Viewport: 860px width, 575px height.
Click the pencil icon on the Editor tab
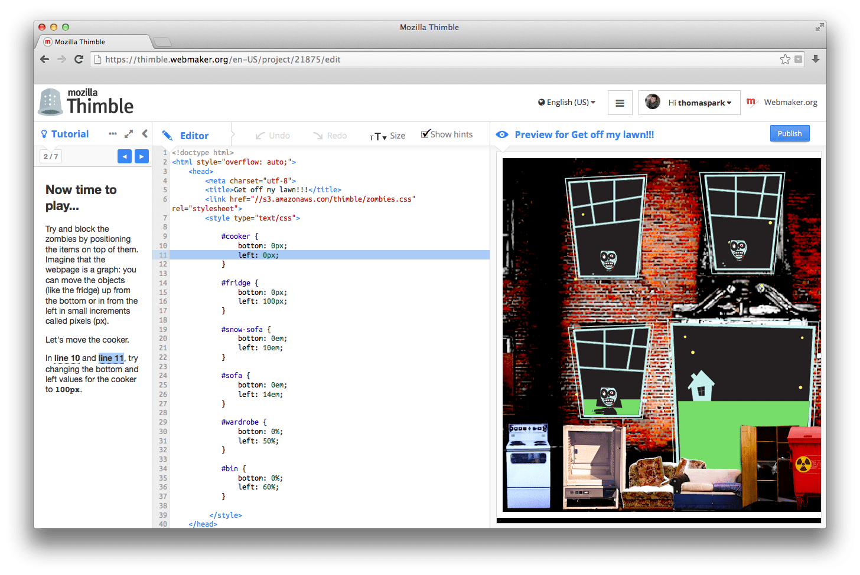pos(167,134)
